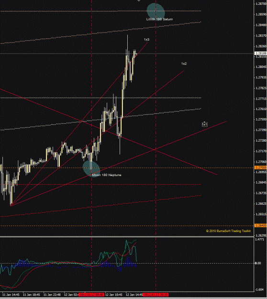Viewport: 267px width, 299px height.
Task: Click the orange price level tag 1.26400
Action: tap(261, 226)
